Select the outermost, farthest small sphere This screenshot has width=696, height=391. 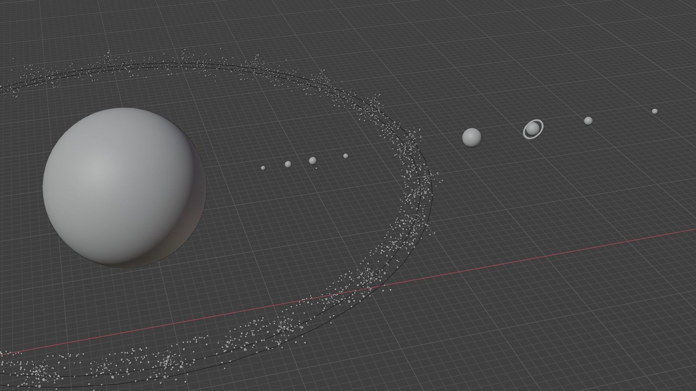(x=654, y=111)
